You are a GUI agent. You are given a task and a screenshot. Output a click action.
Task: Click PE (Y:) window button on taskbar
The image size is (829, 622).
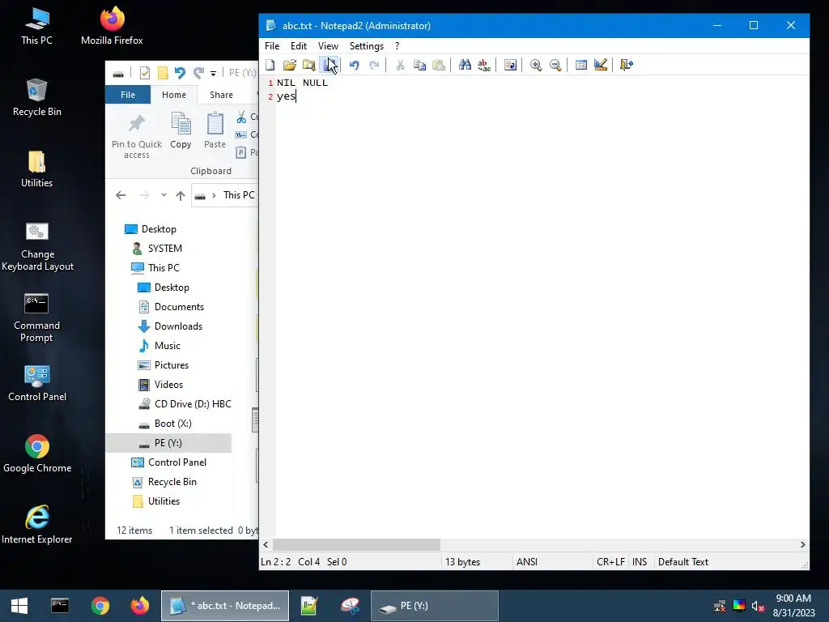435,606
